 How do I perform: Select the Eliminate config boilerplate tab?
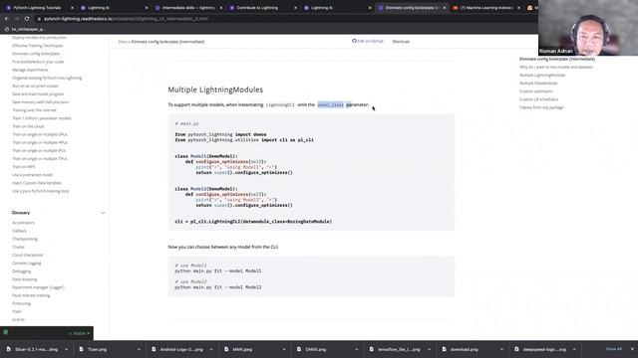(412, 8)
